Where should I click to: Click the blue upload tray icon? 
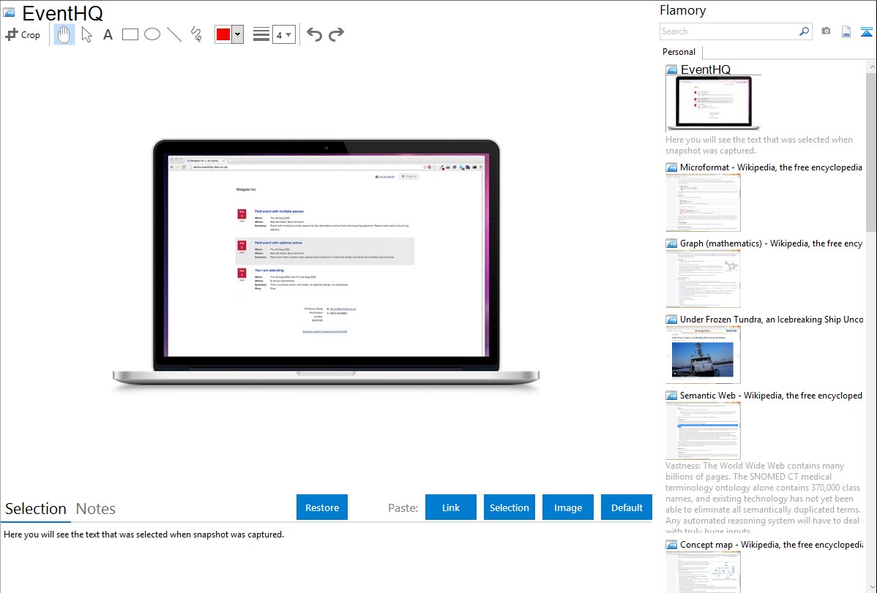(866, 31)
